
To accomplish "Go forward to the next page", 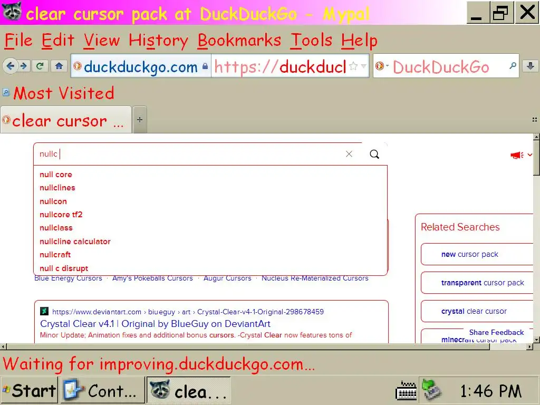I will click(24, 66).
